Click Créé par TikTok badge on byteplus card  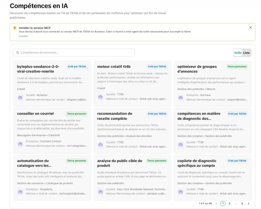click(x=77, y=66)
